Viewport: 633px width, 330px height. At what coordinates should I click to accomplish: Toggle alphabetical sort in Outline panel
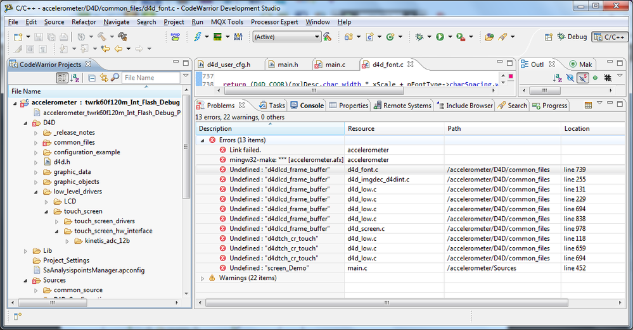pyautogui.click(x=558, y=78)
